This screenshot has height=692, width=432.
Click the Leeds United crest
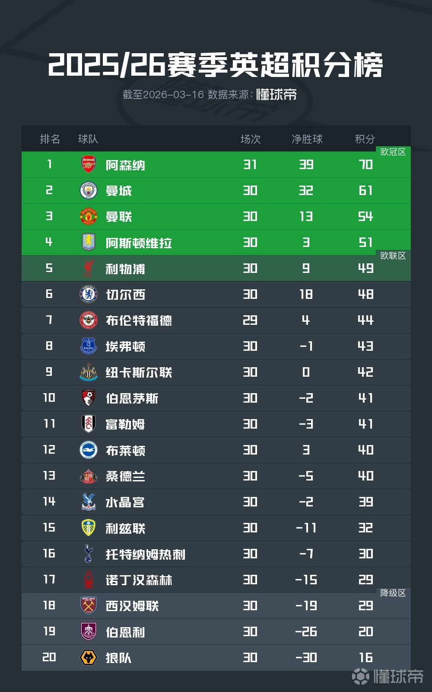[x=89, y=528]
